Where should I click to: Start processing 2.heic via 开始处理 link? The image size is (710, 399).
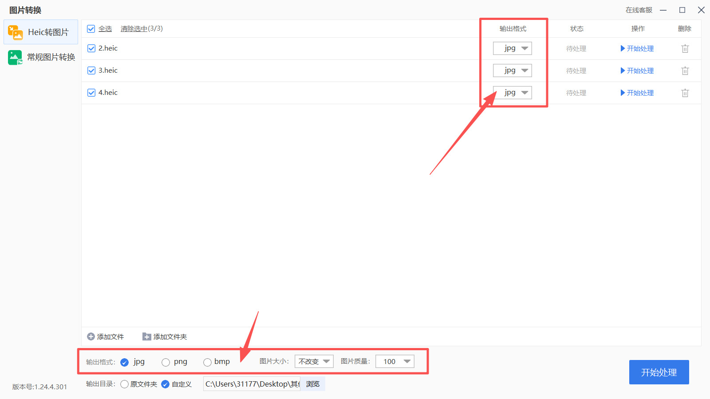click(637, 49)
